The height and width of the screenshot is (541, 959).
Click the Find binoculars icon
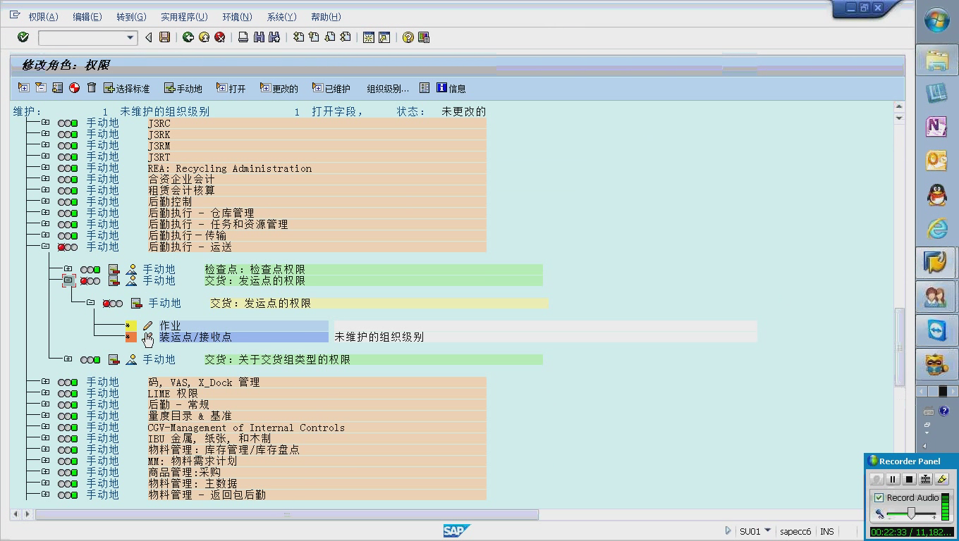click(259, 37)
